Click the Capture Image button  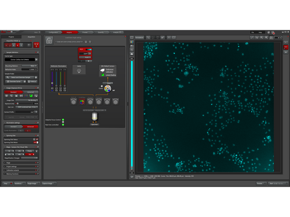coord(49,183)
